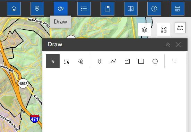
Task: Click the Draw palette icon
Action: click(61, 9)
